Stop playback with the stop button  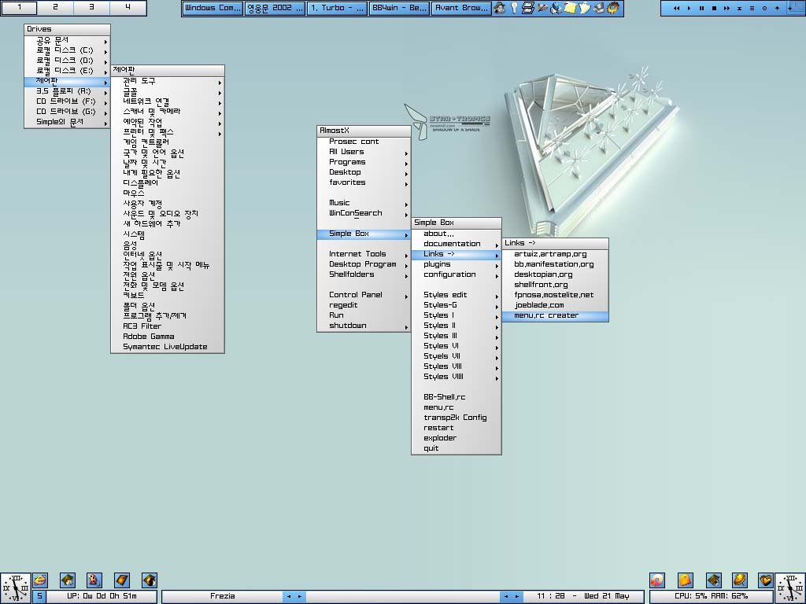[x=714, y=8]
